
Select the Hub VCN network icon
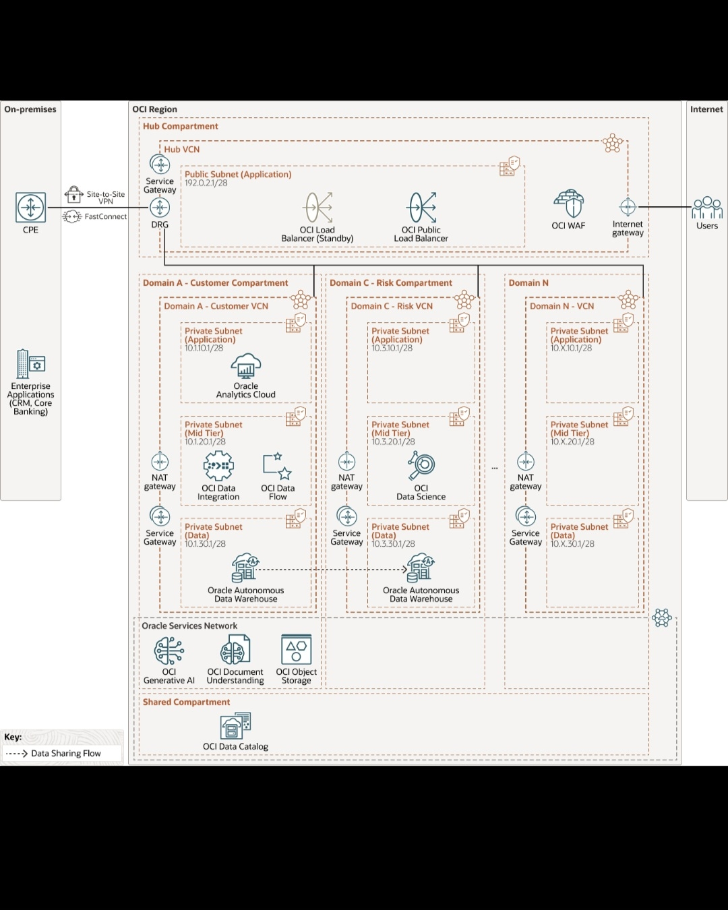pyautogui.click(x=613, y=144)
